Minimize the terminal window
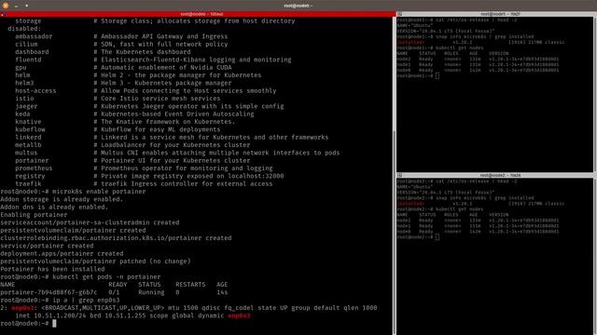Screen dimensions: 597x335 click(x=17, y=6)
